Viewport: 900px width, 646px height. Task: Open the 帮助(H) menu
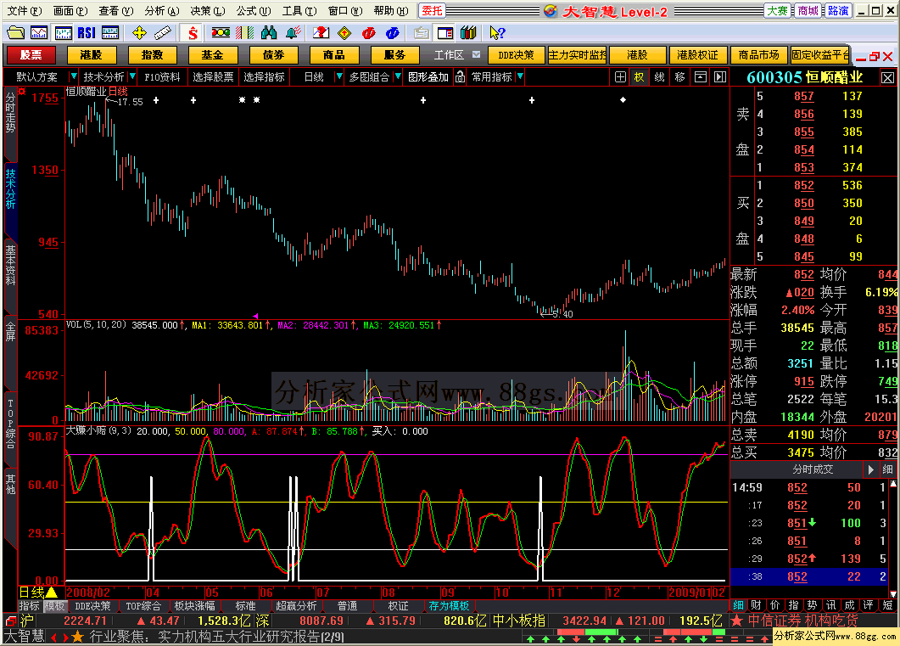[391, 10]
